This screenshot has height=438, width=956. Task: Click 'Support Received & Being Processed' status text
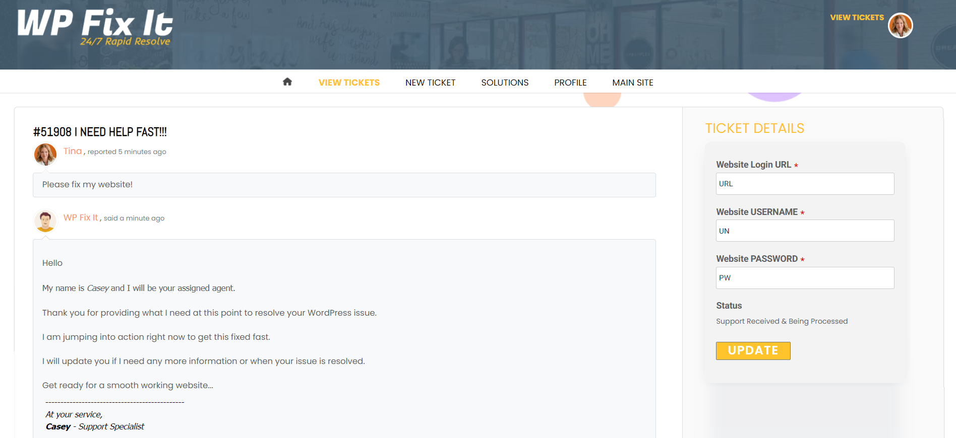(x=782, y=321)
